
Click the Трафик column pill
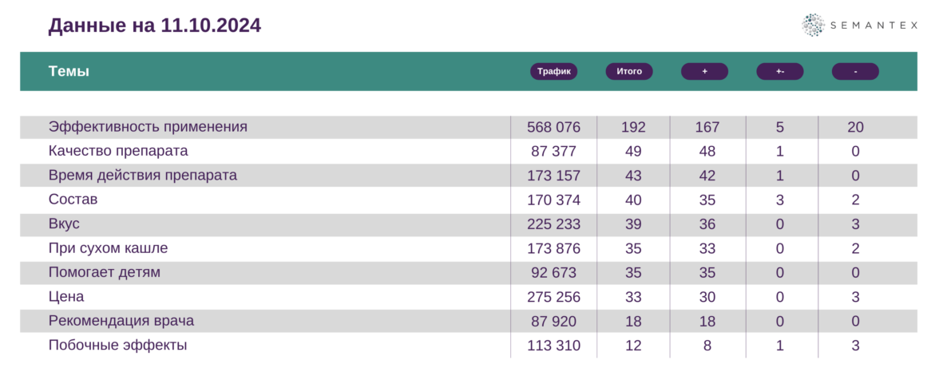click(553, 71)
